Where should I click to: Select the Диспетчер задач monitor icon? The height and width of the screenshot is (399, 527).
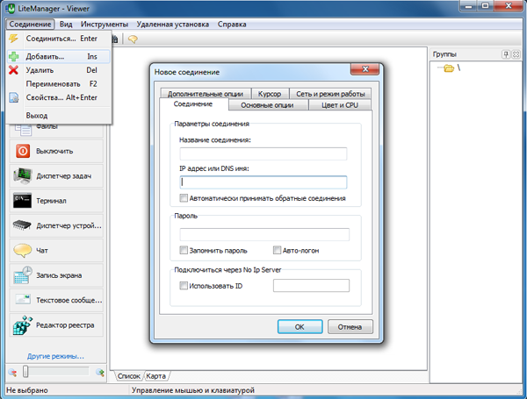pyautogui.click(x=23, y=176)
